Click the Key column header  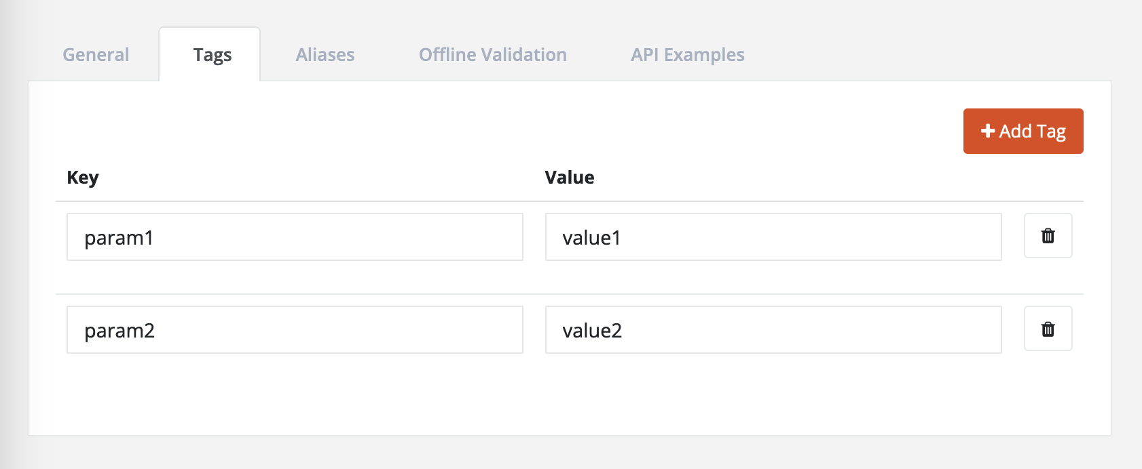83,178
